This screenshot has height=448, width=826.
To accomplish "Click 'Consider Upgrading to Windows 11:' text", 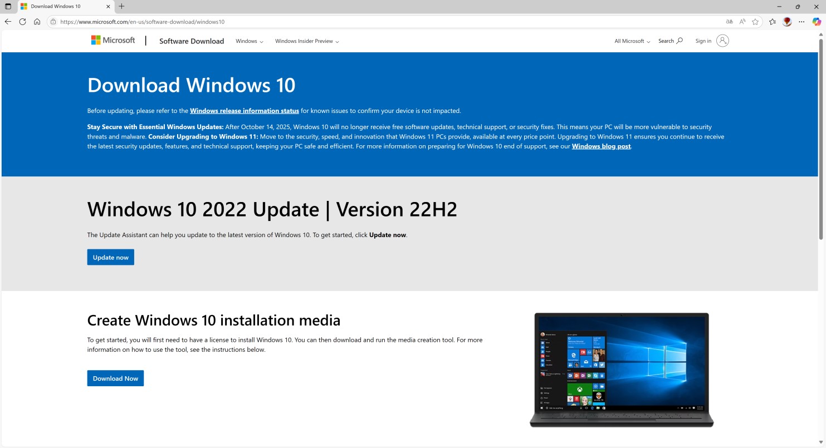I will (x=203, y=136).
